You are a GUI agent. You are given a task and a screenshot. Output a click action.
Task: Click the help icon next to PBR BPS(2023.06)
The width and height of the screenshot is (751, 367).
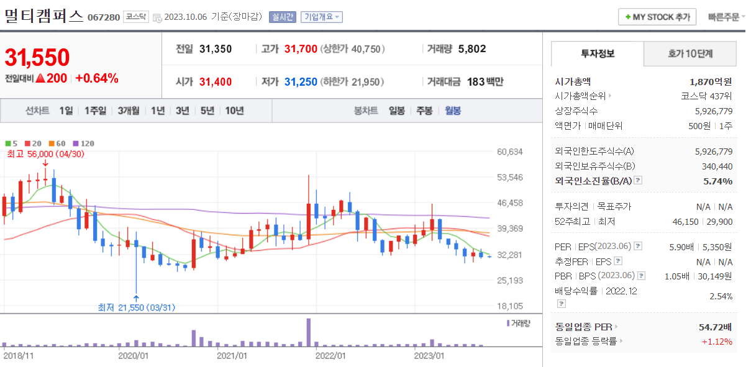642,276
